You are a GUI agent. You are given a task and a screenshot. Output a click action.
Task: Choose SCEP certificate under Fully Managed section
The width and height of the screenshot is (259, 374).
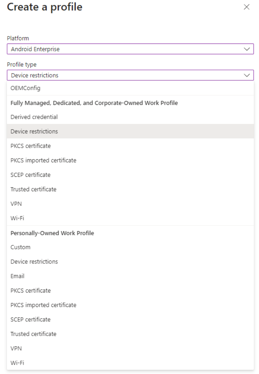pyautogui.click(x=130, y=175)
